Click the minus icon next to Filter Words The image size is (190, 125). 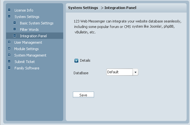point(14,29)
